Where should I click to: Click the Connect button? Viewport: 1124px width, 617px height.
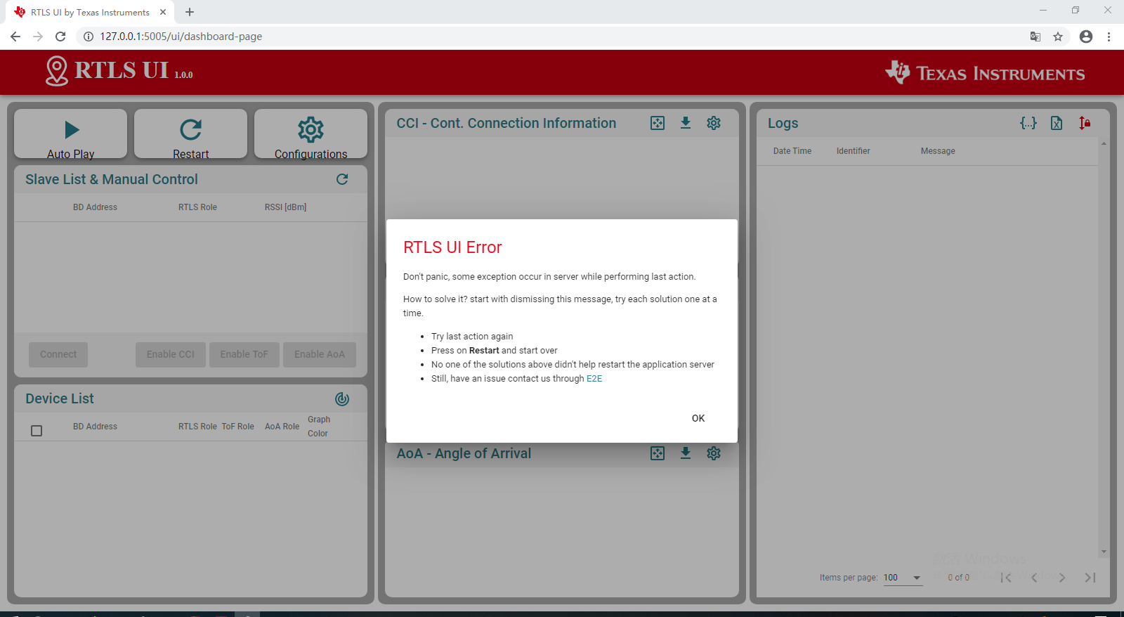click(x=58, y=355)
